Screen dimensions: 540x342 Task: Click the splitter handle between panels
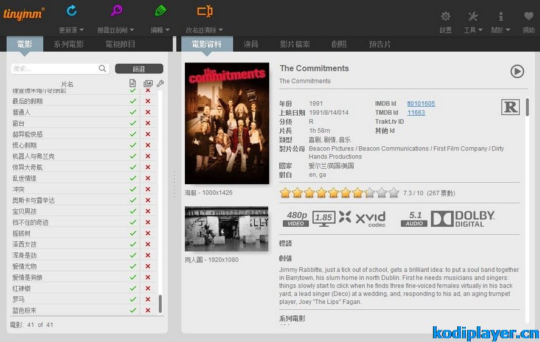(175, 184)
